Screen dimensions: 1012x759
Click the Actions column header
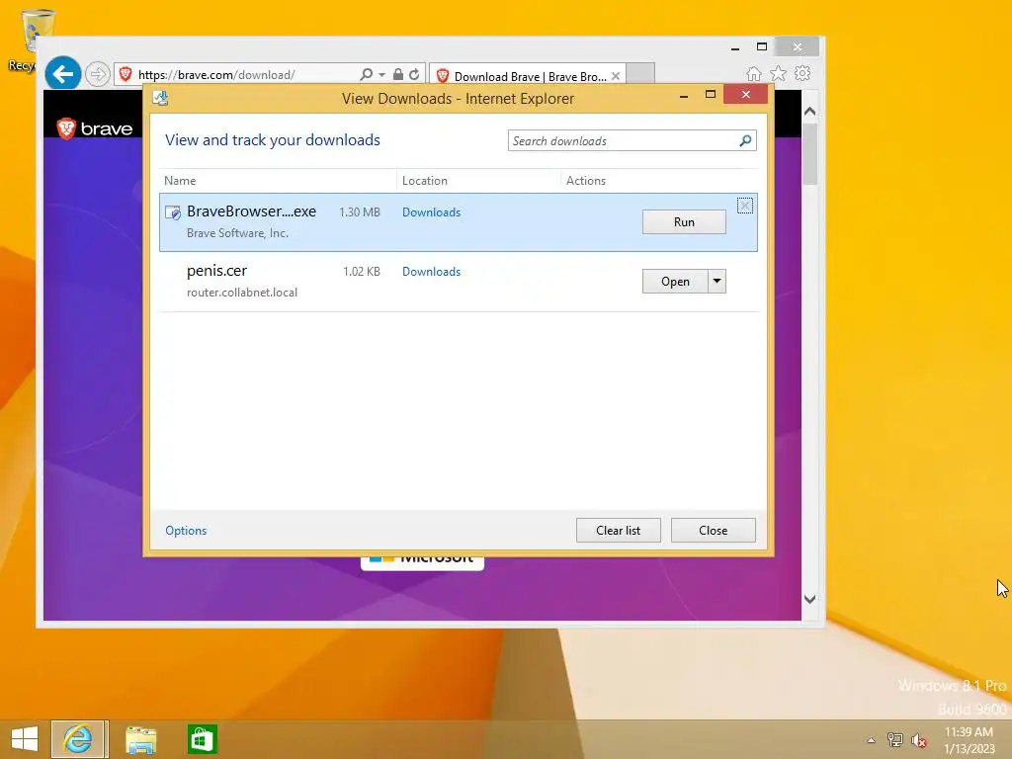(586, 181)
